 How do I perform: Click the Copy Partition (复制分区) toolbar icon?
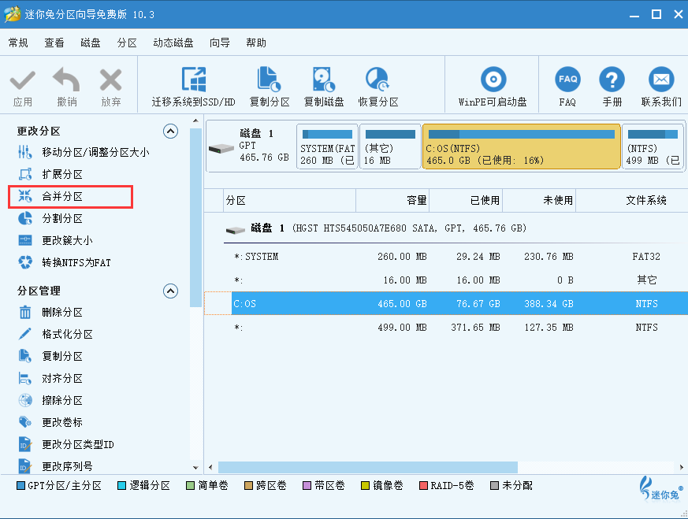269,79
